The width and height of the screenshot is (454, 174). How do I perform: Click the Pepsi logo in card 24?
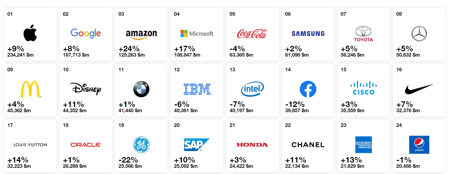coord(419,145)
